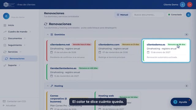Click 'Renueva en 31 días' badge

tap(131, 45)
